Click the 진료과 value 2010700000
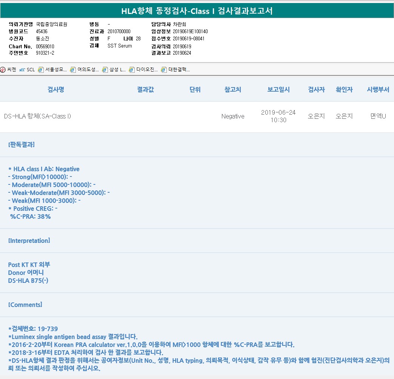 click(x=119, y=31)
